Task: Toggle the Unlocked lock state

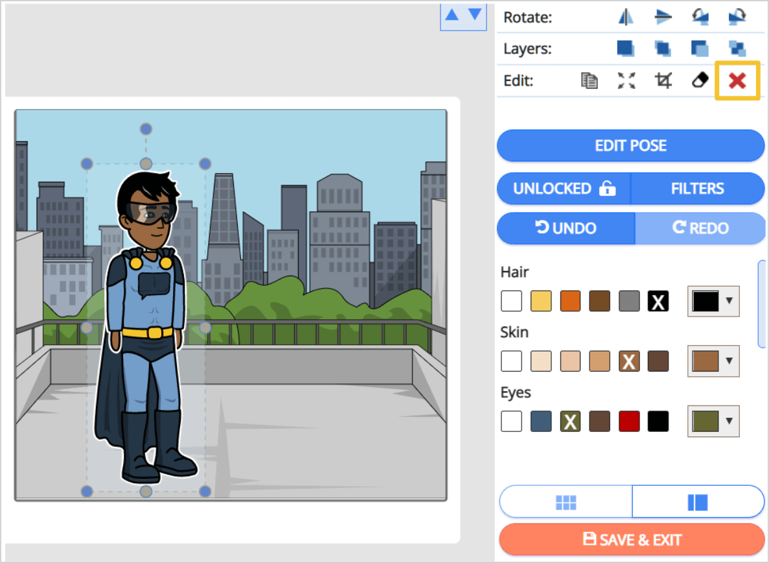Action: (x=564, y=189)
